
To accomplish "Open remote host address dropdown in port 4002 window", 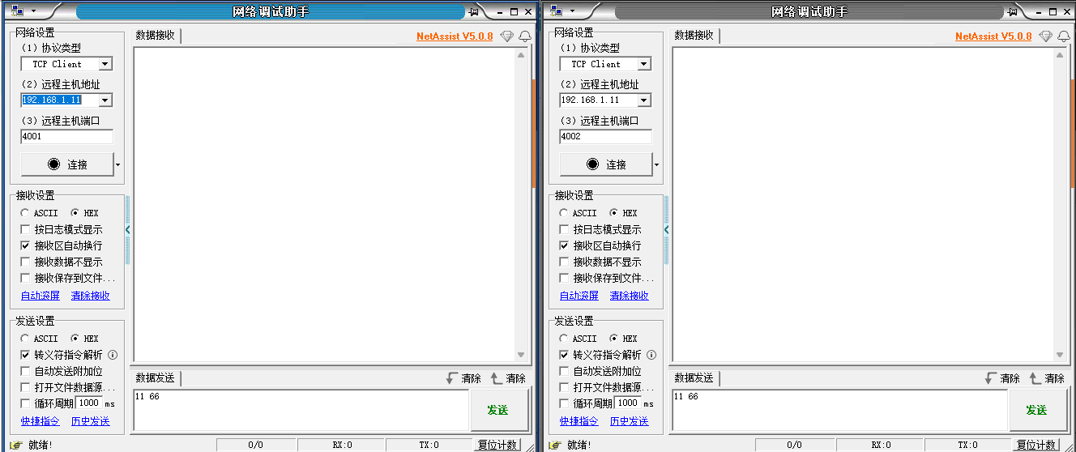I will [644, 100].
